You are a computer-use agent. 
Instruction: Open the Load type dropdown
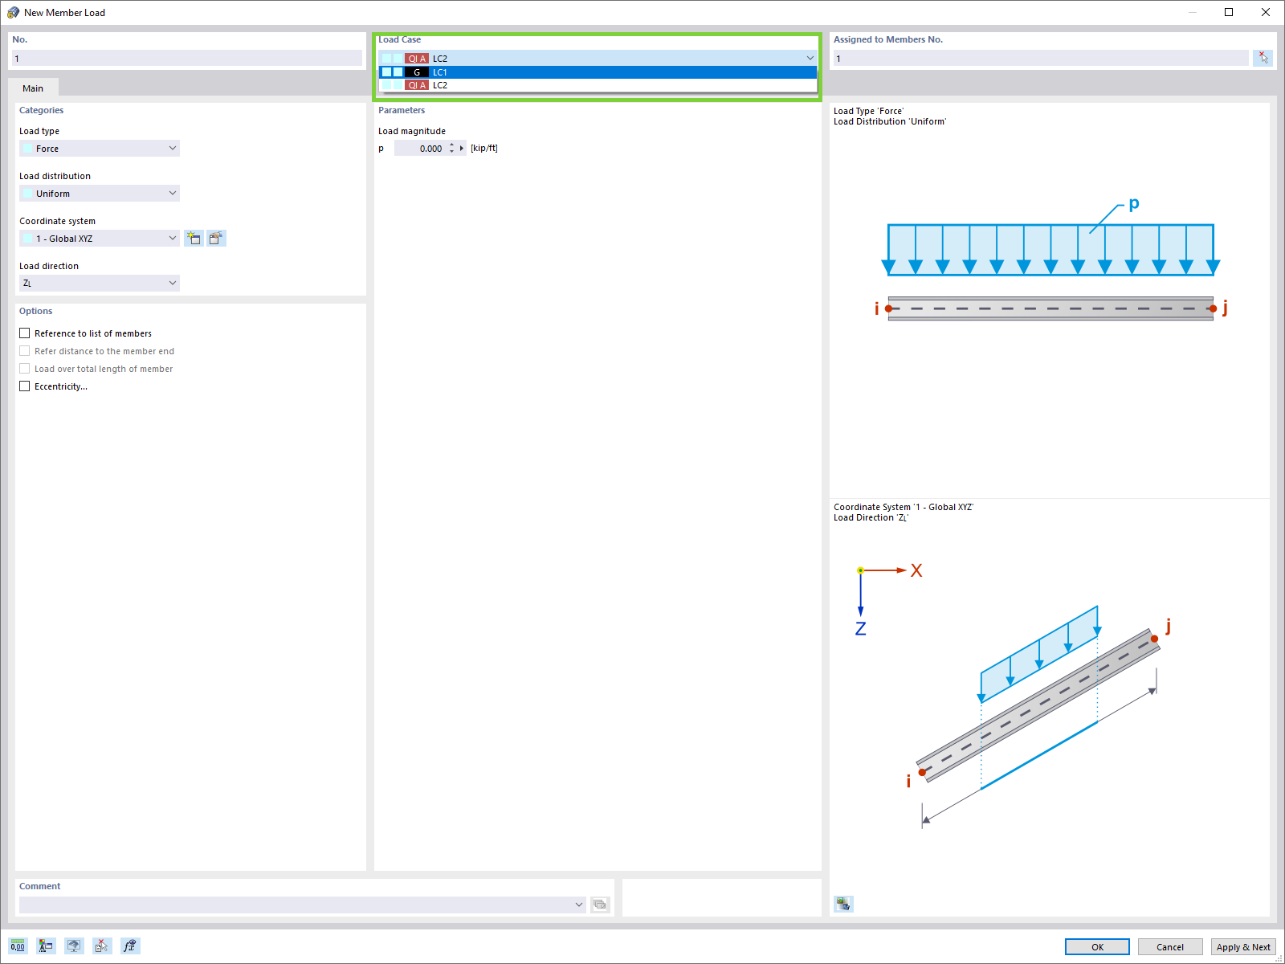[172, 148]
